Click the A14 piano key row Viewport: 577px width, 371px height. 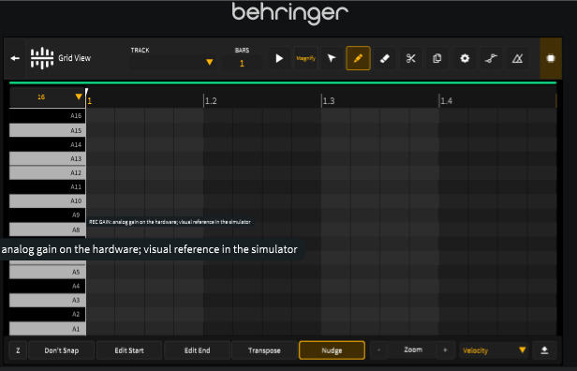pyautogui.click(x=47, y=144)
